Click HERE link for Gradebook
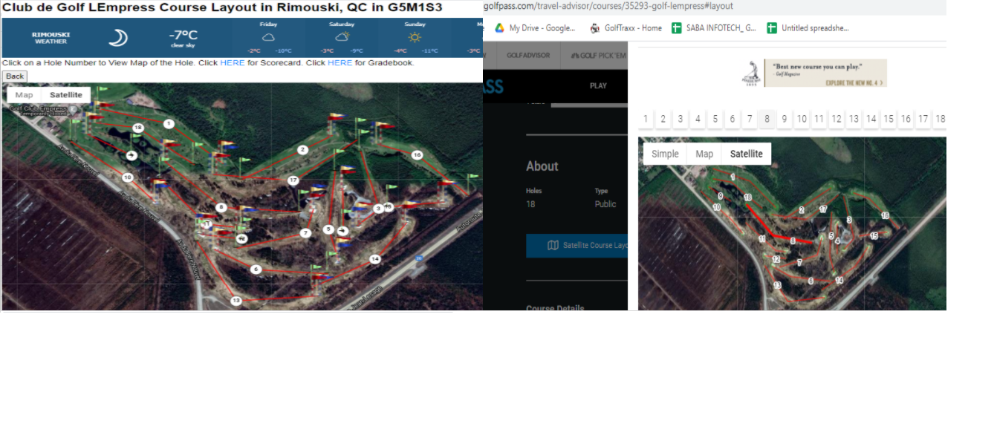This screenshot has height=441, width=994. pos(340,63)
